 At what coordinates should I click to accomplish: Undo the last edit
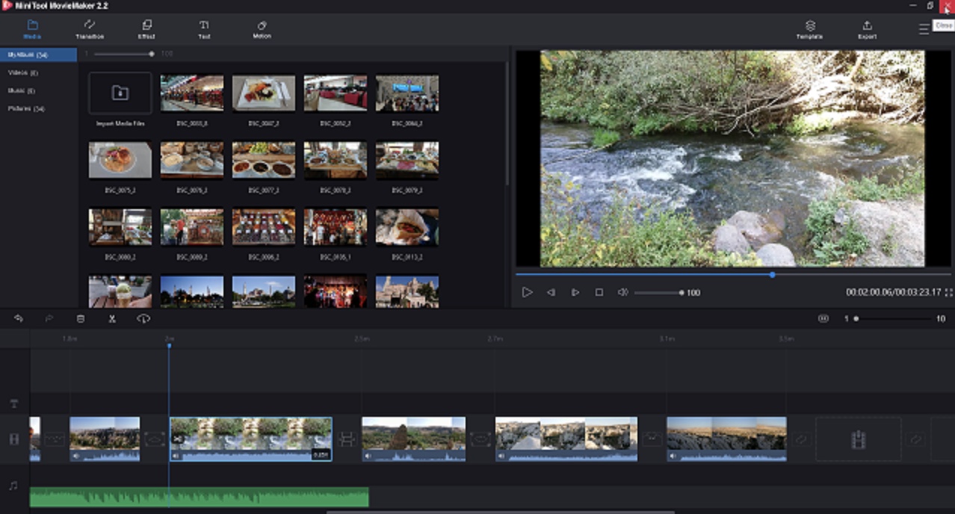click(x=18, y=318)
